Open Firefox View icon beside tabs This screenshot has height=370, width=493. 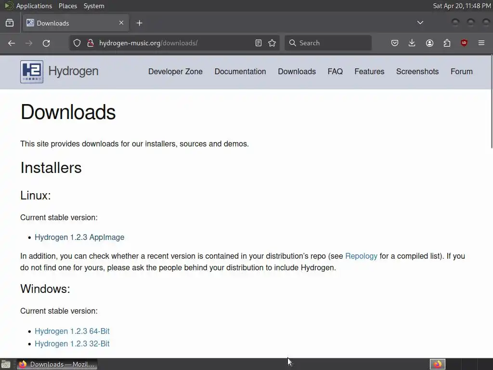pyautogui.click(x=10, y=23)
